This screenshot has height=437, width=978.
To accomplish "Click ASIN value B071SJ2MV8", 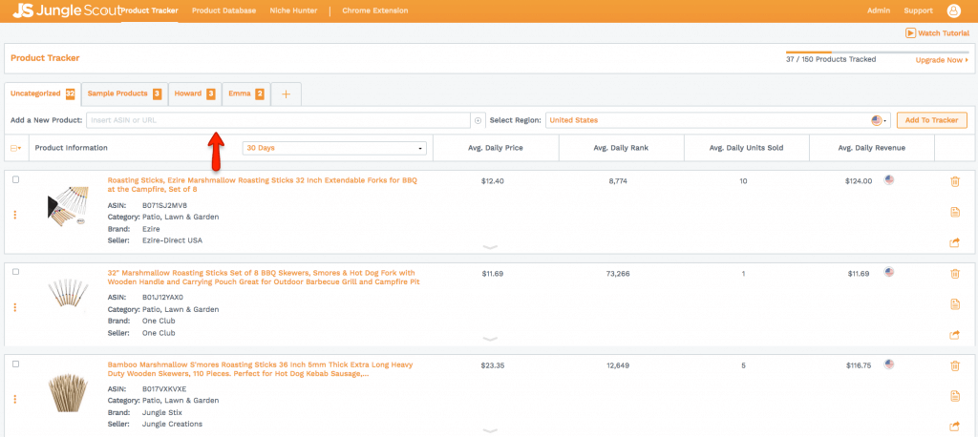I will click(164, 205).
